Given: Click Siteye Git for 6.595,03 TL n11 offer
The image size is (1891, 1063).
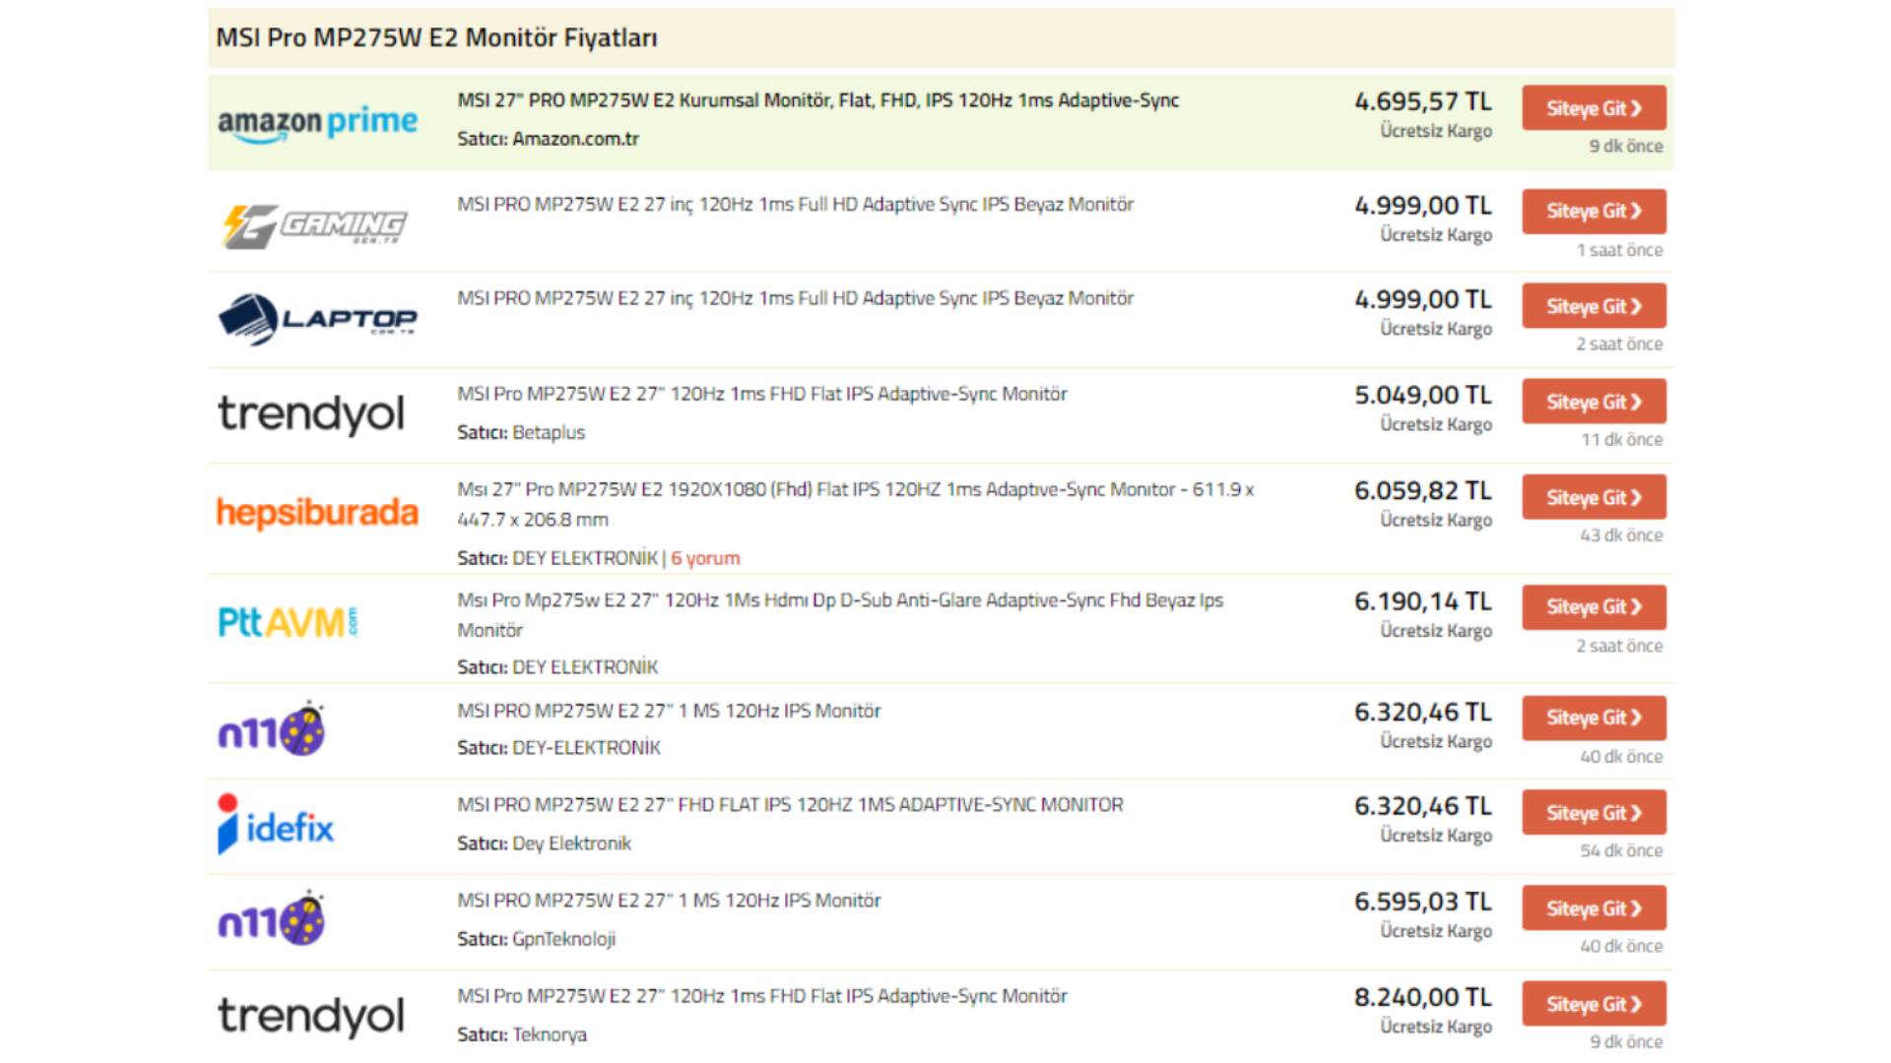Looking at the screenshot, I should tap(1594, 908).
